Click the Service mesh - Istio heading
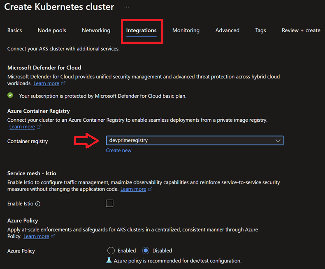Image resolution: width=325 pixels, height=269 pixels. 32,173
